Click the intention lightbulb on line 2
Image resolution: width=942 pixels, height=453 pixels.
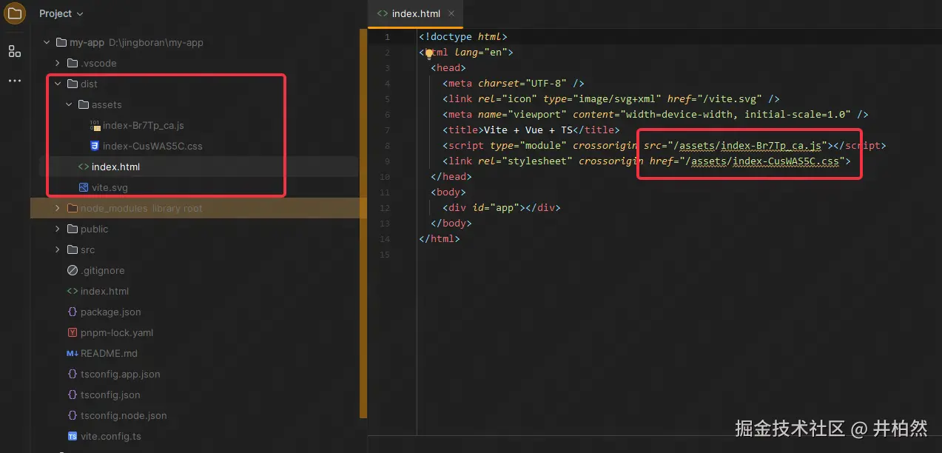point(428,53)
